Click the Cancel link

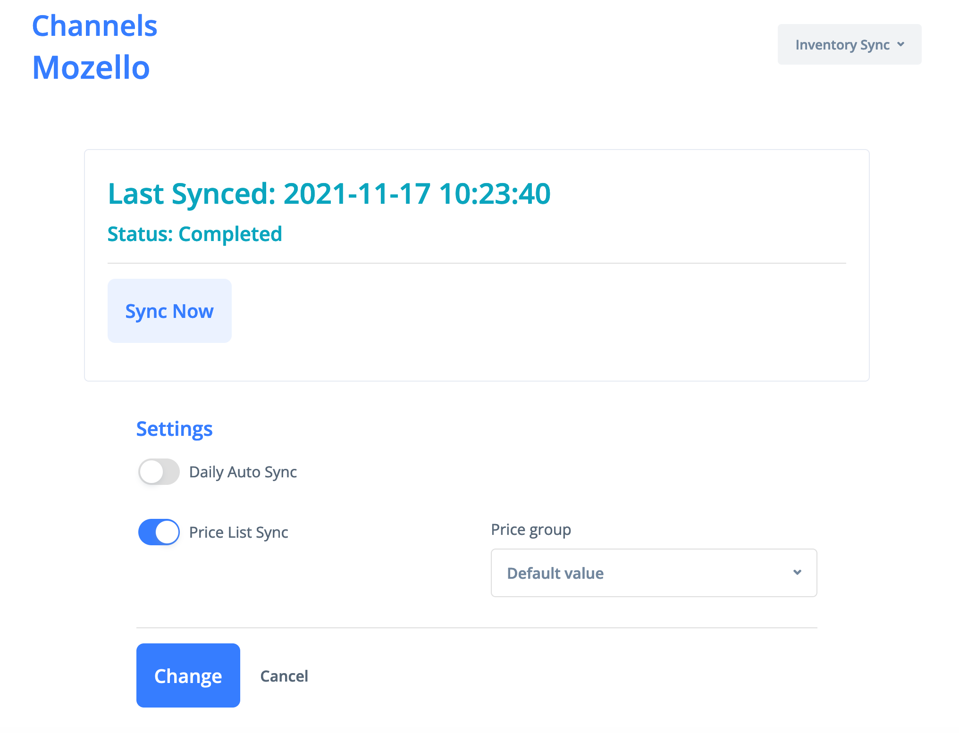point(284,676)
